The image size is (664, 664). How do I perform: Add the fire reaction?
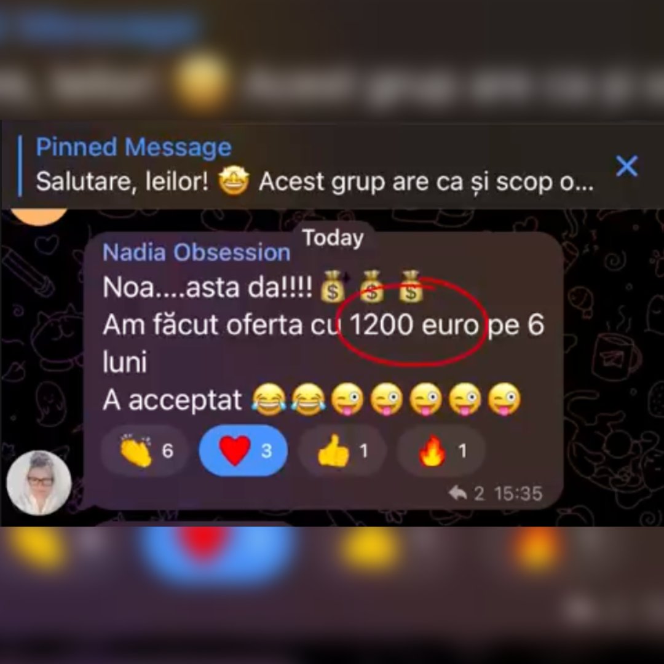441,451
